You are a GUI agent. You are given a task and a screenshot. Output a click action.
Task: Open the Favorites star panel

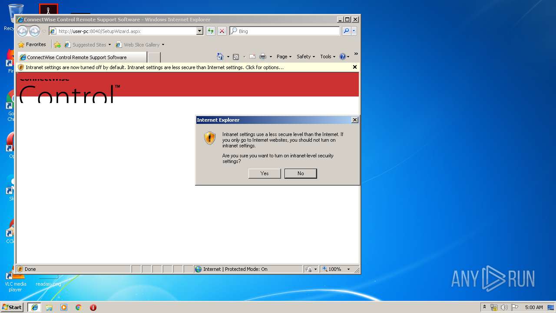32,44
